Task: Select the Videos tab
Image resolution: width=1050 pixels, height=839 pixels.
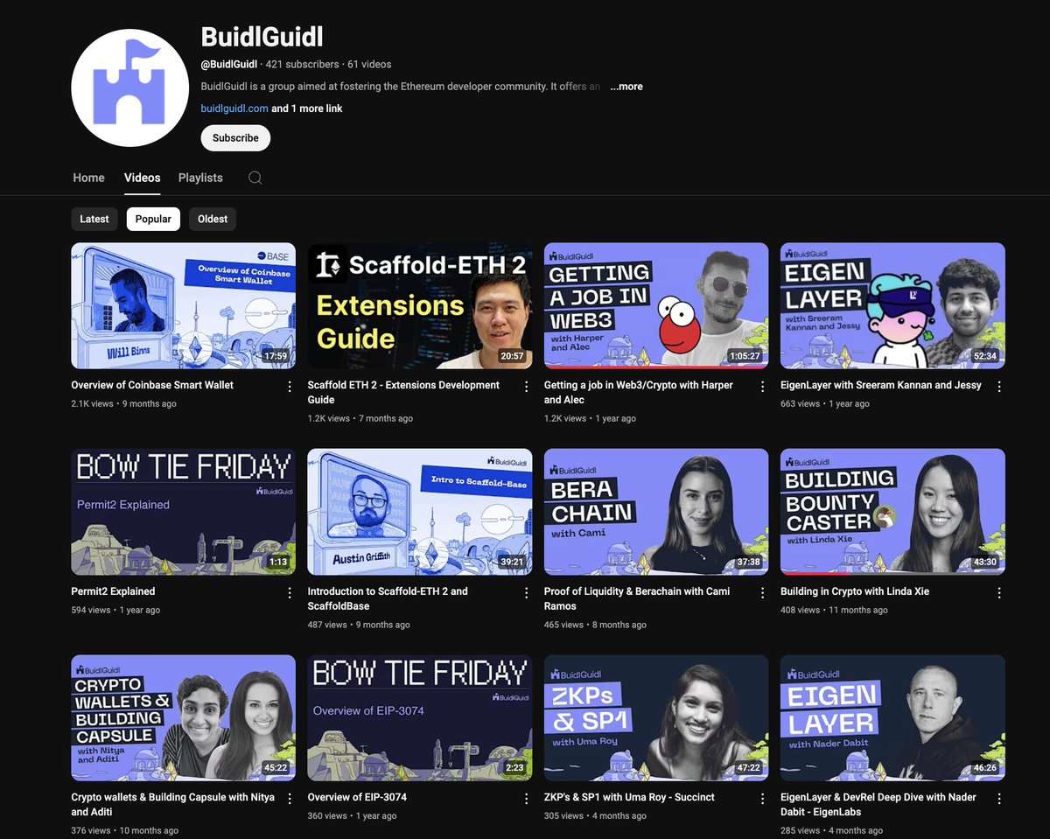Action: point(142,178)
